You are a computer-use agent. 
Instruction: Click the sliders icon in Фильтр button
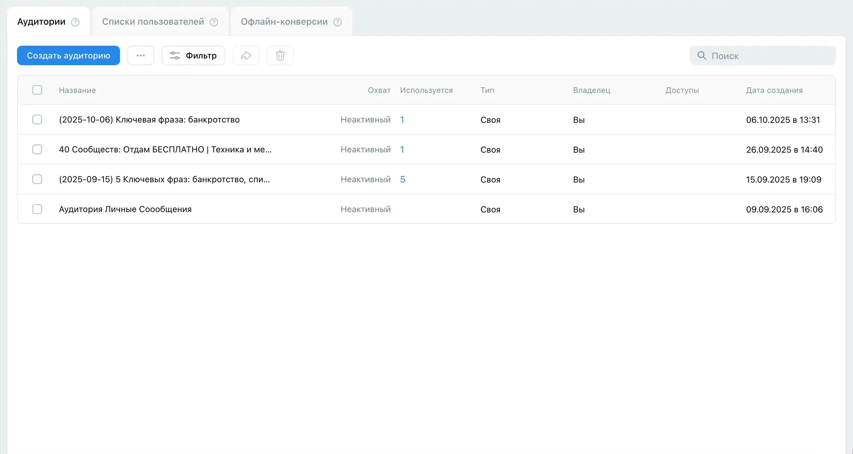175,56
